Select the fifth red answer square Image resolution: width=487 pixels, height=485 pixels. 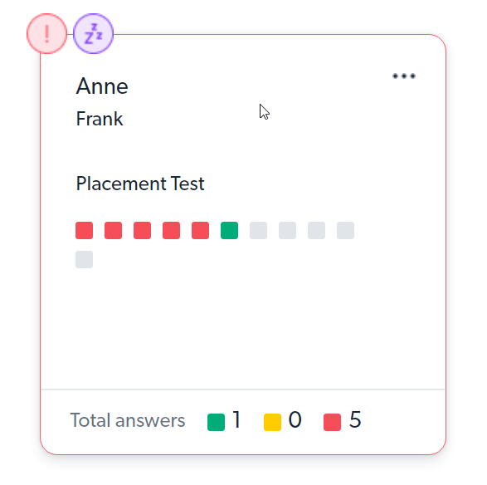tap(200, 230)
